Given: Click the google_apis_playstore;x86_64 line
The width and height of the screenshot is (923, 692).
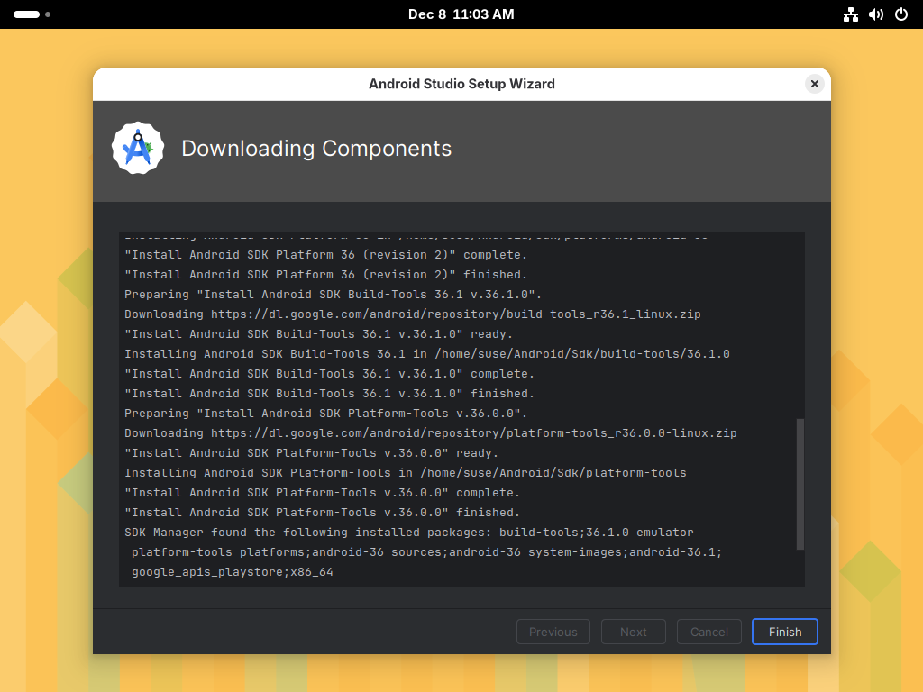Looking at the screenshot, I should [232, 572].
